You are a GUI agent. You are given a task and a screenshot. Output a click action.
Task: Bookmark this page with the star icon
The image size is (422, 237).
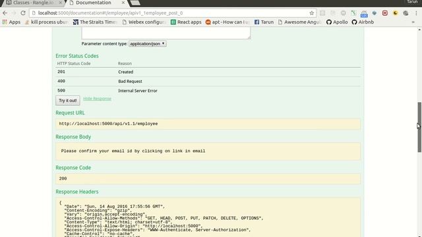[312, 13]
